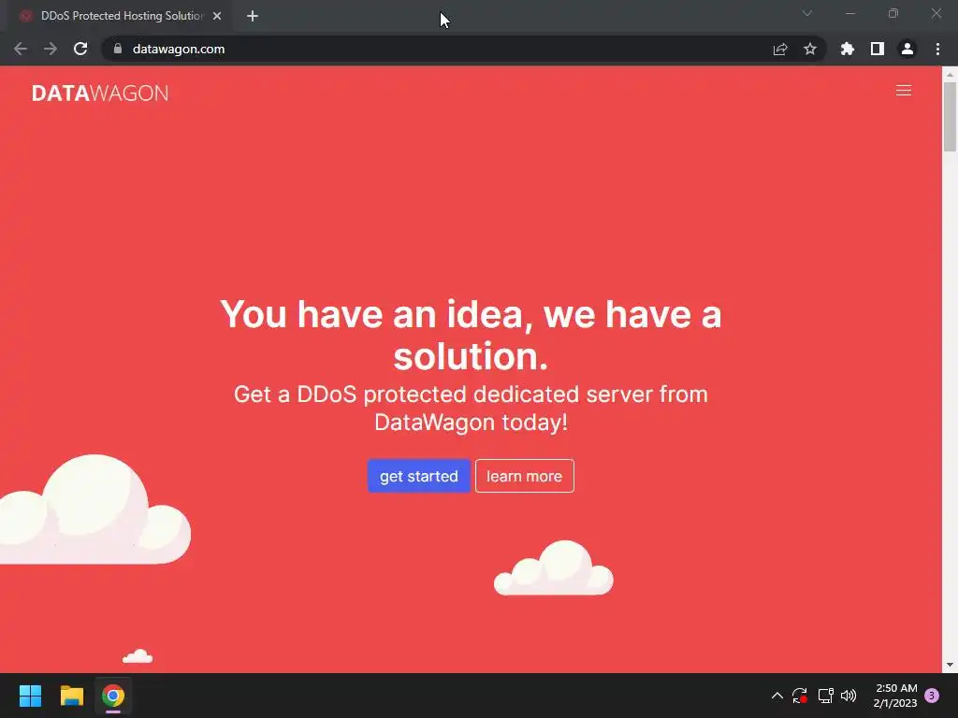Bookmark this tab with the star icon
958x718 pixels.
pos(810,49)
